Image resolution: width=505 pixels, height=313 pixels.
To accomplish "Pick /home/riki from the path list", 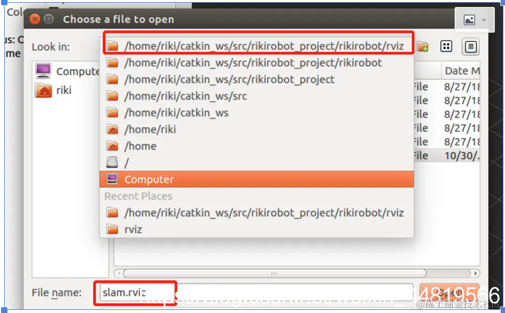I will click(x=257, y=129).
